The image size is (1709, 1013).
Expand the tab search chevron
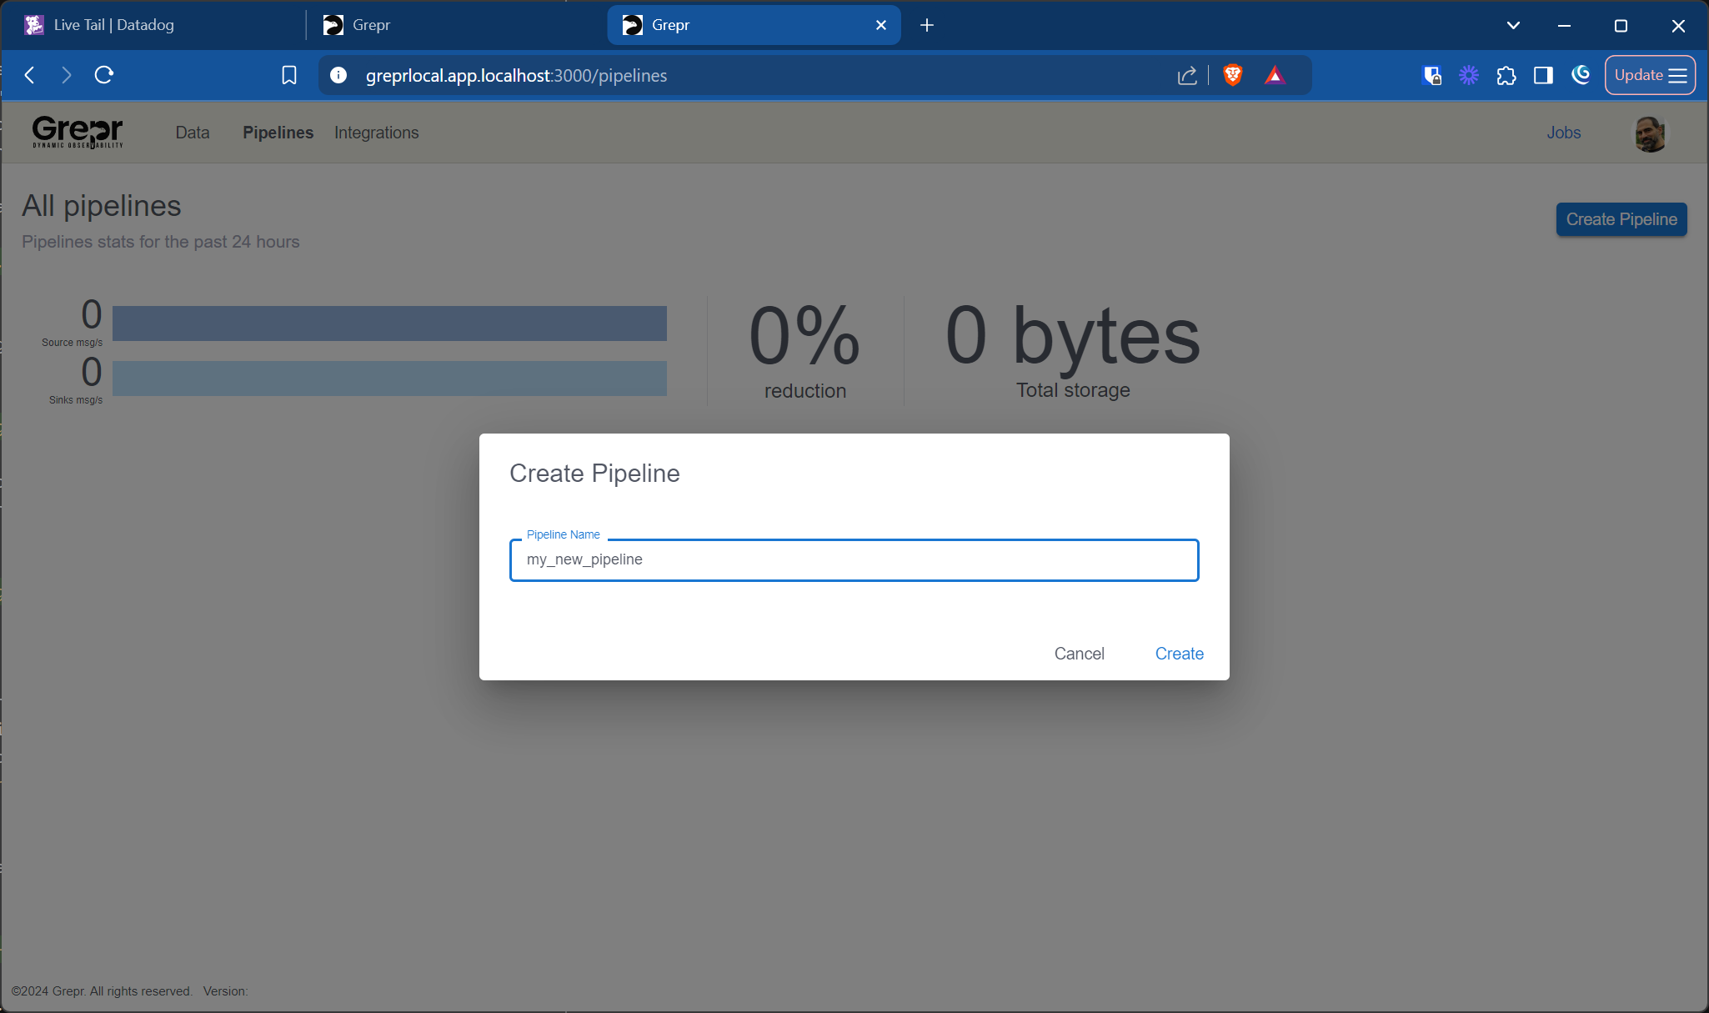coord(1513,25)
